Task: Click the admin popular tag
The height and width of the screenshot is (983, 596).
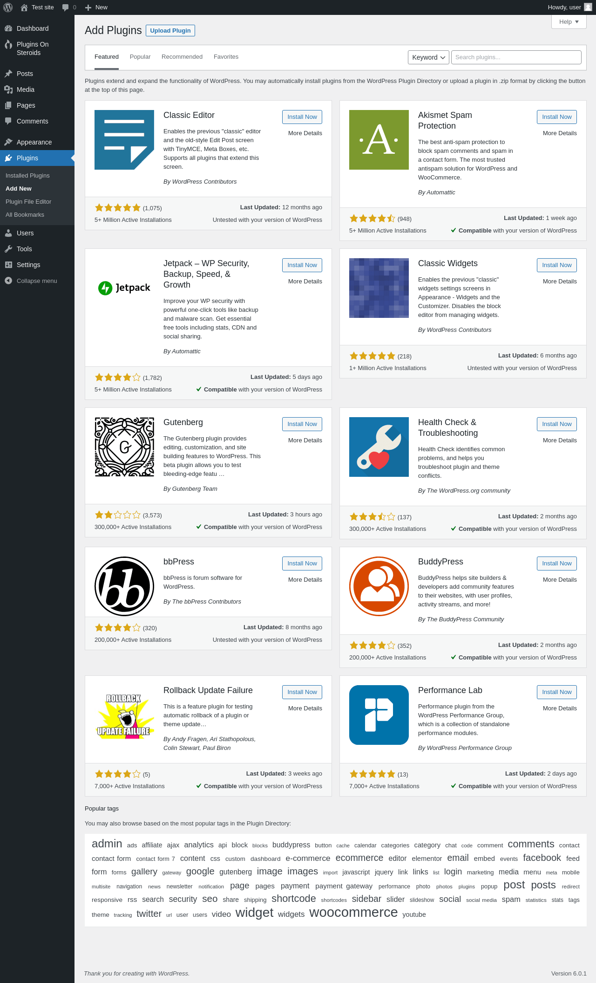Action: [107, 844]
